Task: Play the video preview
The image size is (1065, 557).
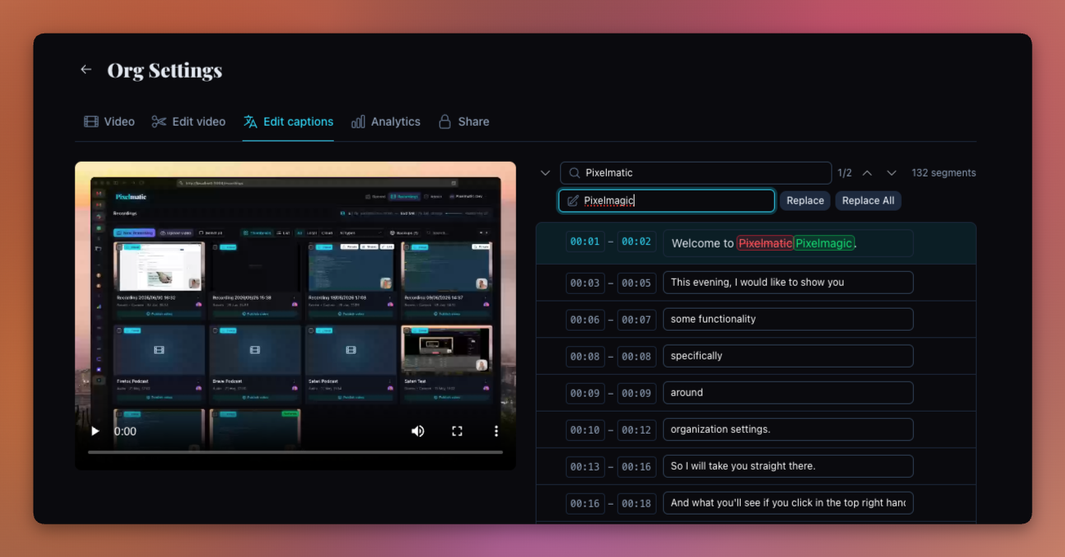Action: point(95,431)
